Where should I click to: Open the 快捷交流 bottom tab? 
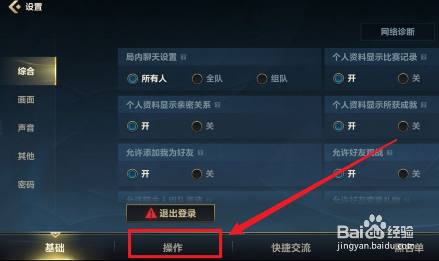click(x=291, y=248)
